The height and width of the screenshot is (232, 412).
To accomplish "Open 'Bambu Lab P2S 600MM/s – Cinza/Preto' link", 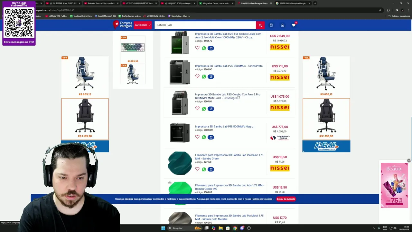I will click(x=229, y=66).
